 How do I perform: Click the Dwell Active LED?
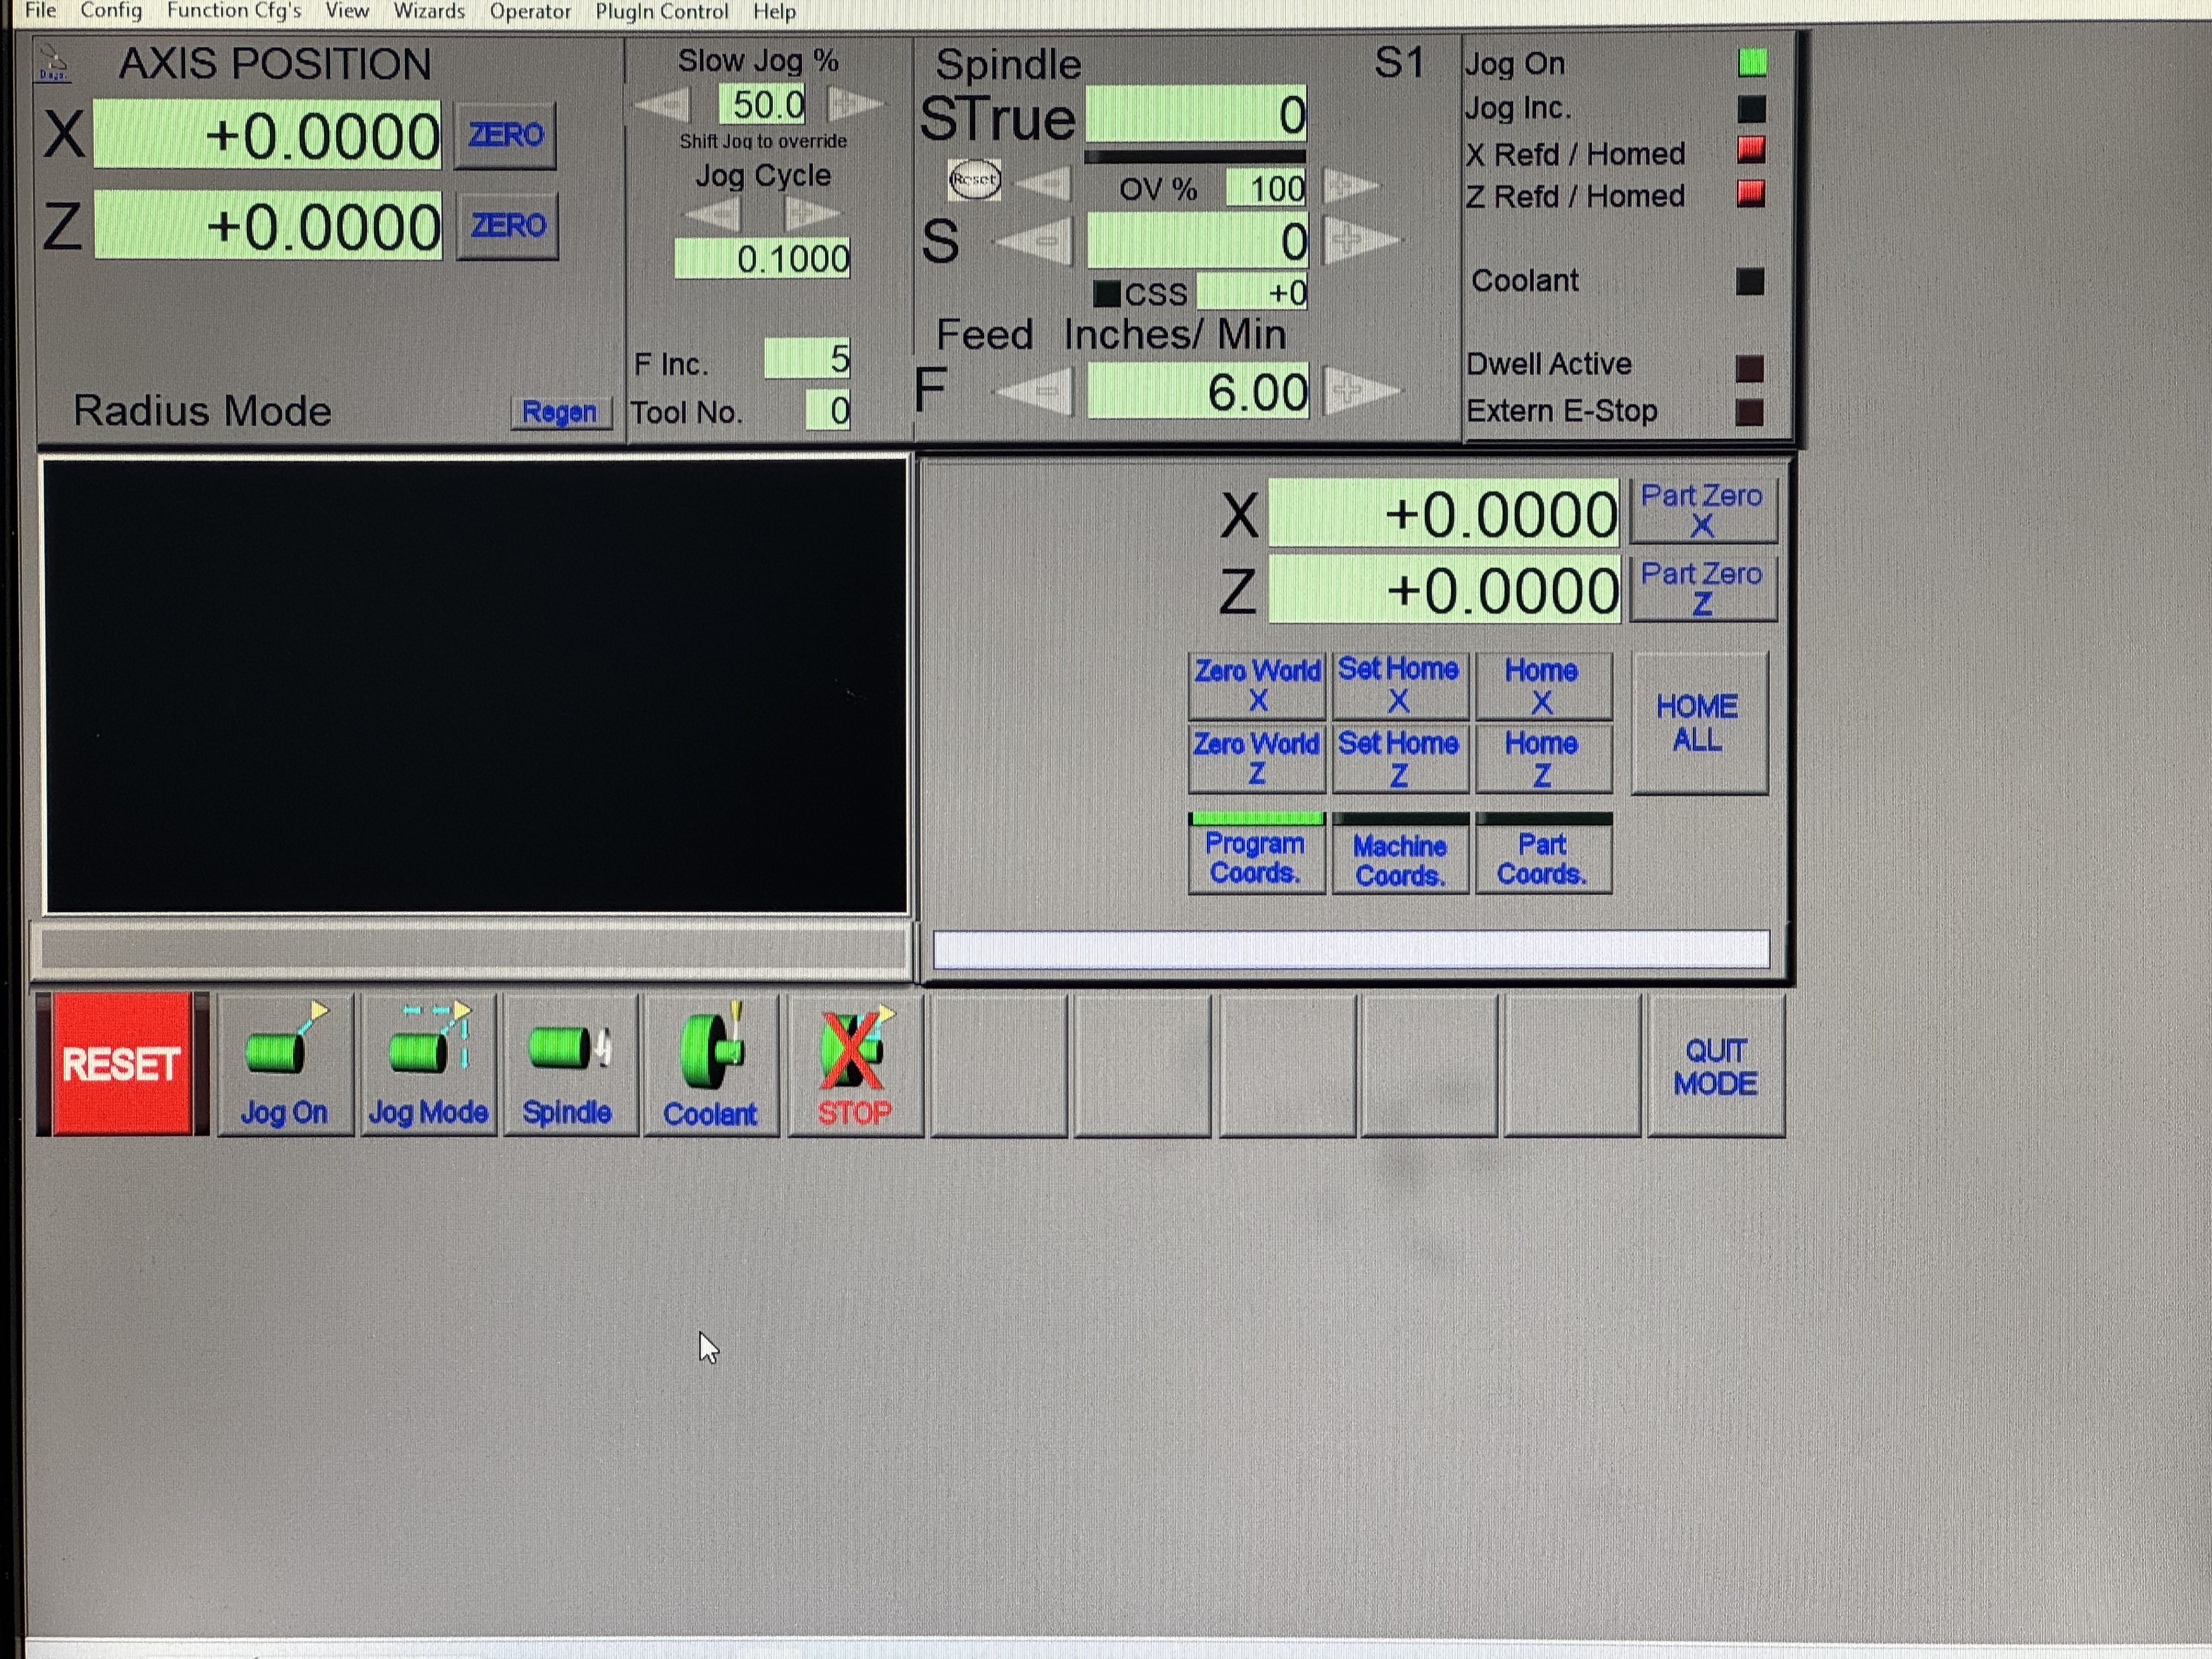click(x=1750, y=368)
